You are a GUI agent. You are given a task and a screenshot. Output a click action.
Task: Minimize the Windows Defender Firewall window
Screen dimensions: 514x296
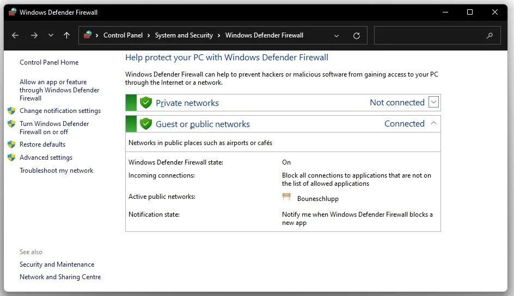pyautogui.click(x=445, y=12)
